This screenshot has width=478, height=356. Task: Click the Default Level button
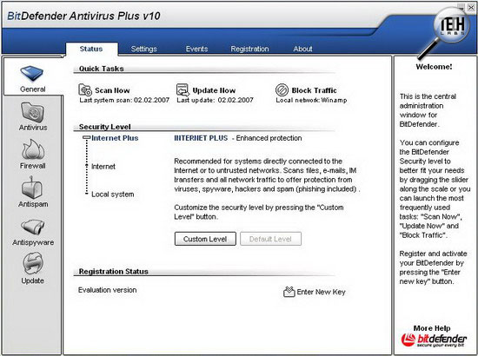point(270,239)
